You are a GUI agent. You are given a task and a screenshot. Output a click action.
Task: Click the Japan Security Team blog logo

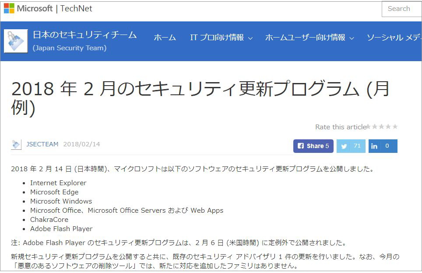16,41
